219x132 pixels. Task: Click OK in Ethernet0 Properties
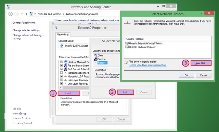(x=104, y=119)
